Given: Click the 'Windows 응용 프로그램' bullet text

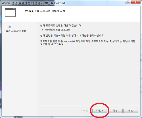Looking at the screenshot, I should coord(58,30).
